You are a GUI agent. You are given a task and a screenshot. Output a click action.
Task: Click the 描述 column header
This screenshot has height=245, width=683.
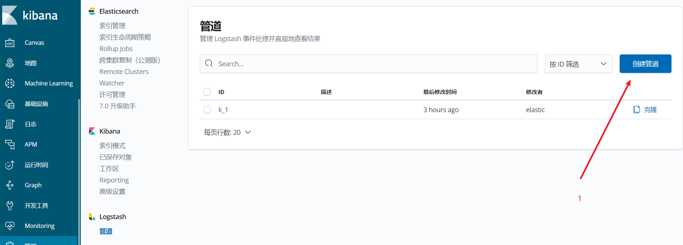[x=326, y=92]
